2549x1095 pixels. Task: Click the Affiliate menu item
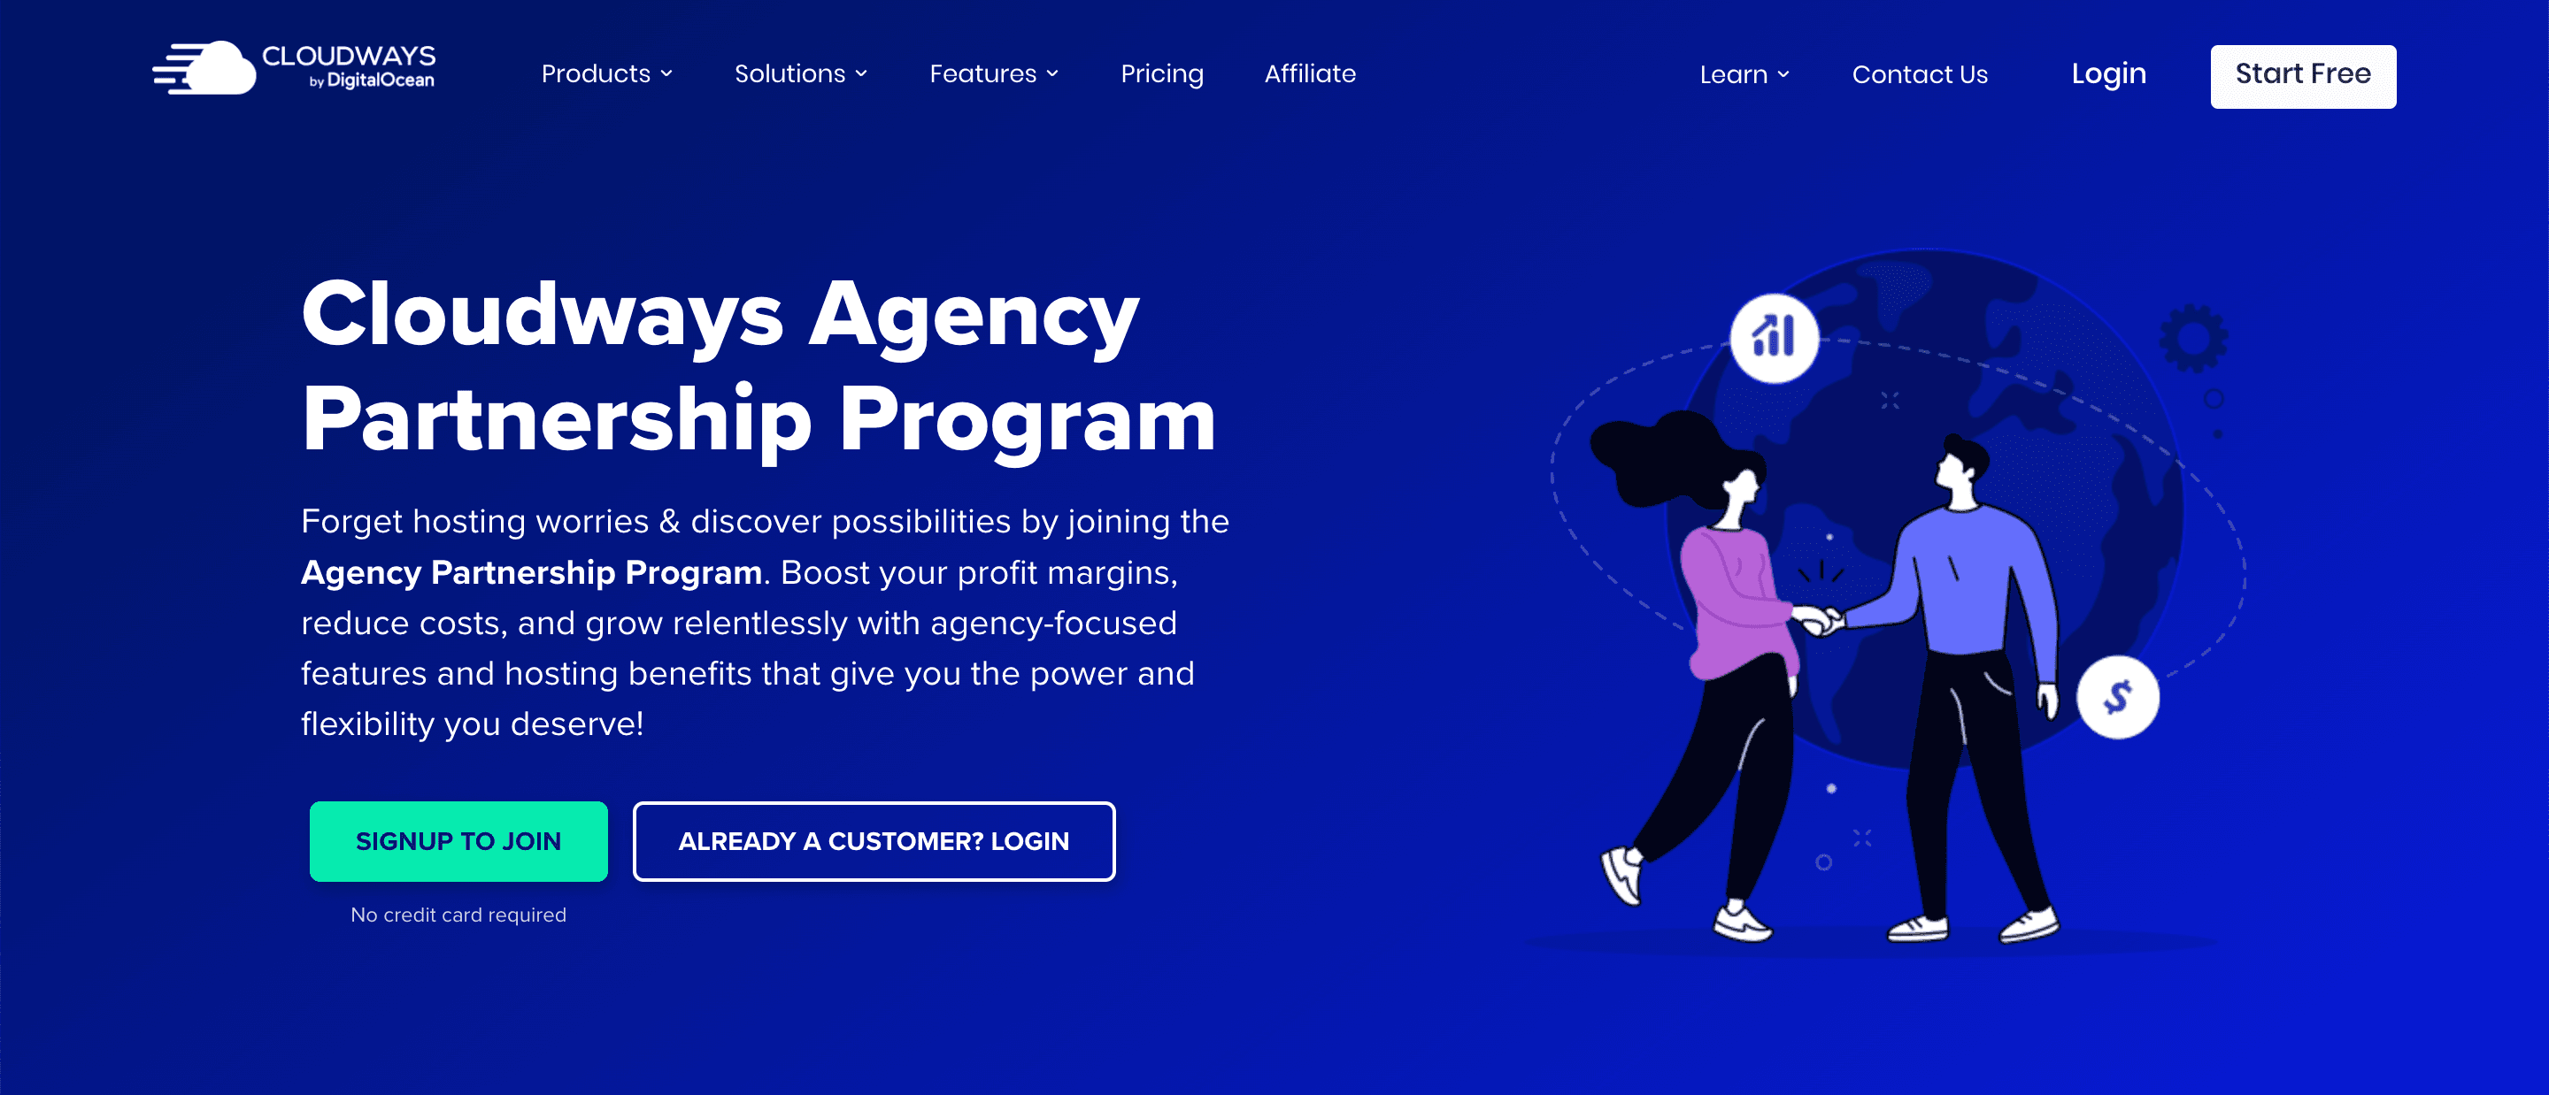[1312, 73]
